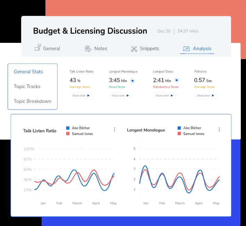Click the Snippets scissors icon
This screenshot has height=226, width=246.
(134, 49)
